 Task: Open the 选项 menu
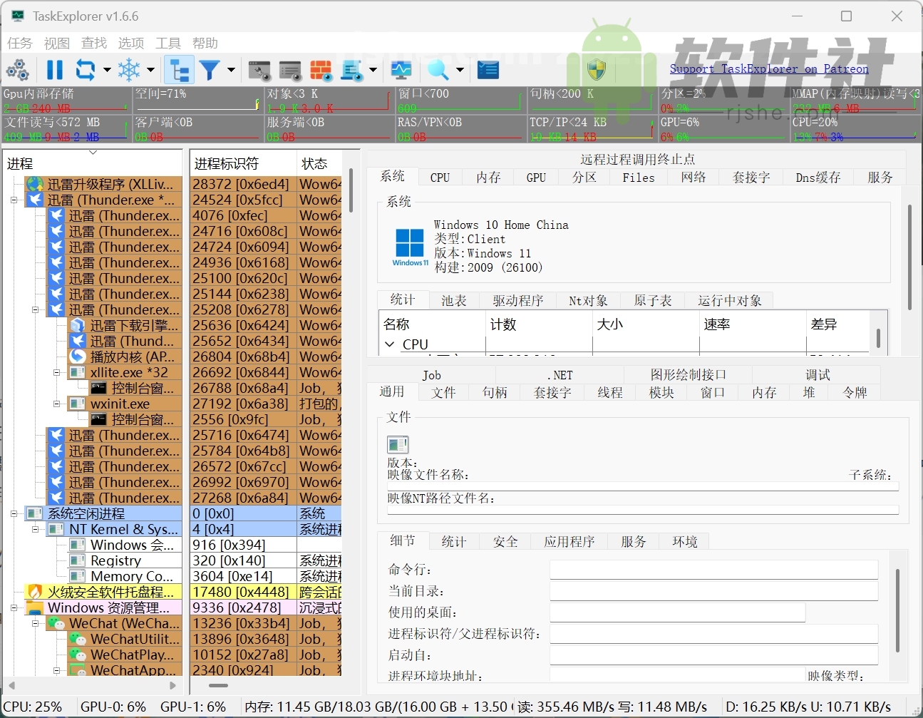tap(131, 43)
